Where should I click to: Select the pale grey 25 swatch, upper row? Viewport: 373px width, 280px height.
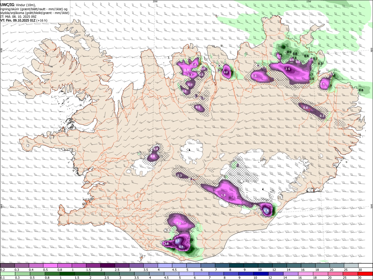point(351,265)
